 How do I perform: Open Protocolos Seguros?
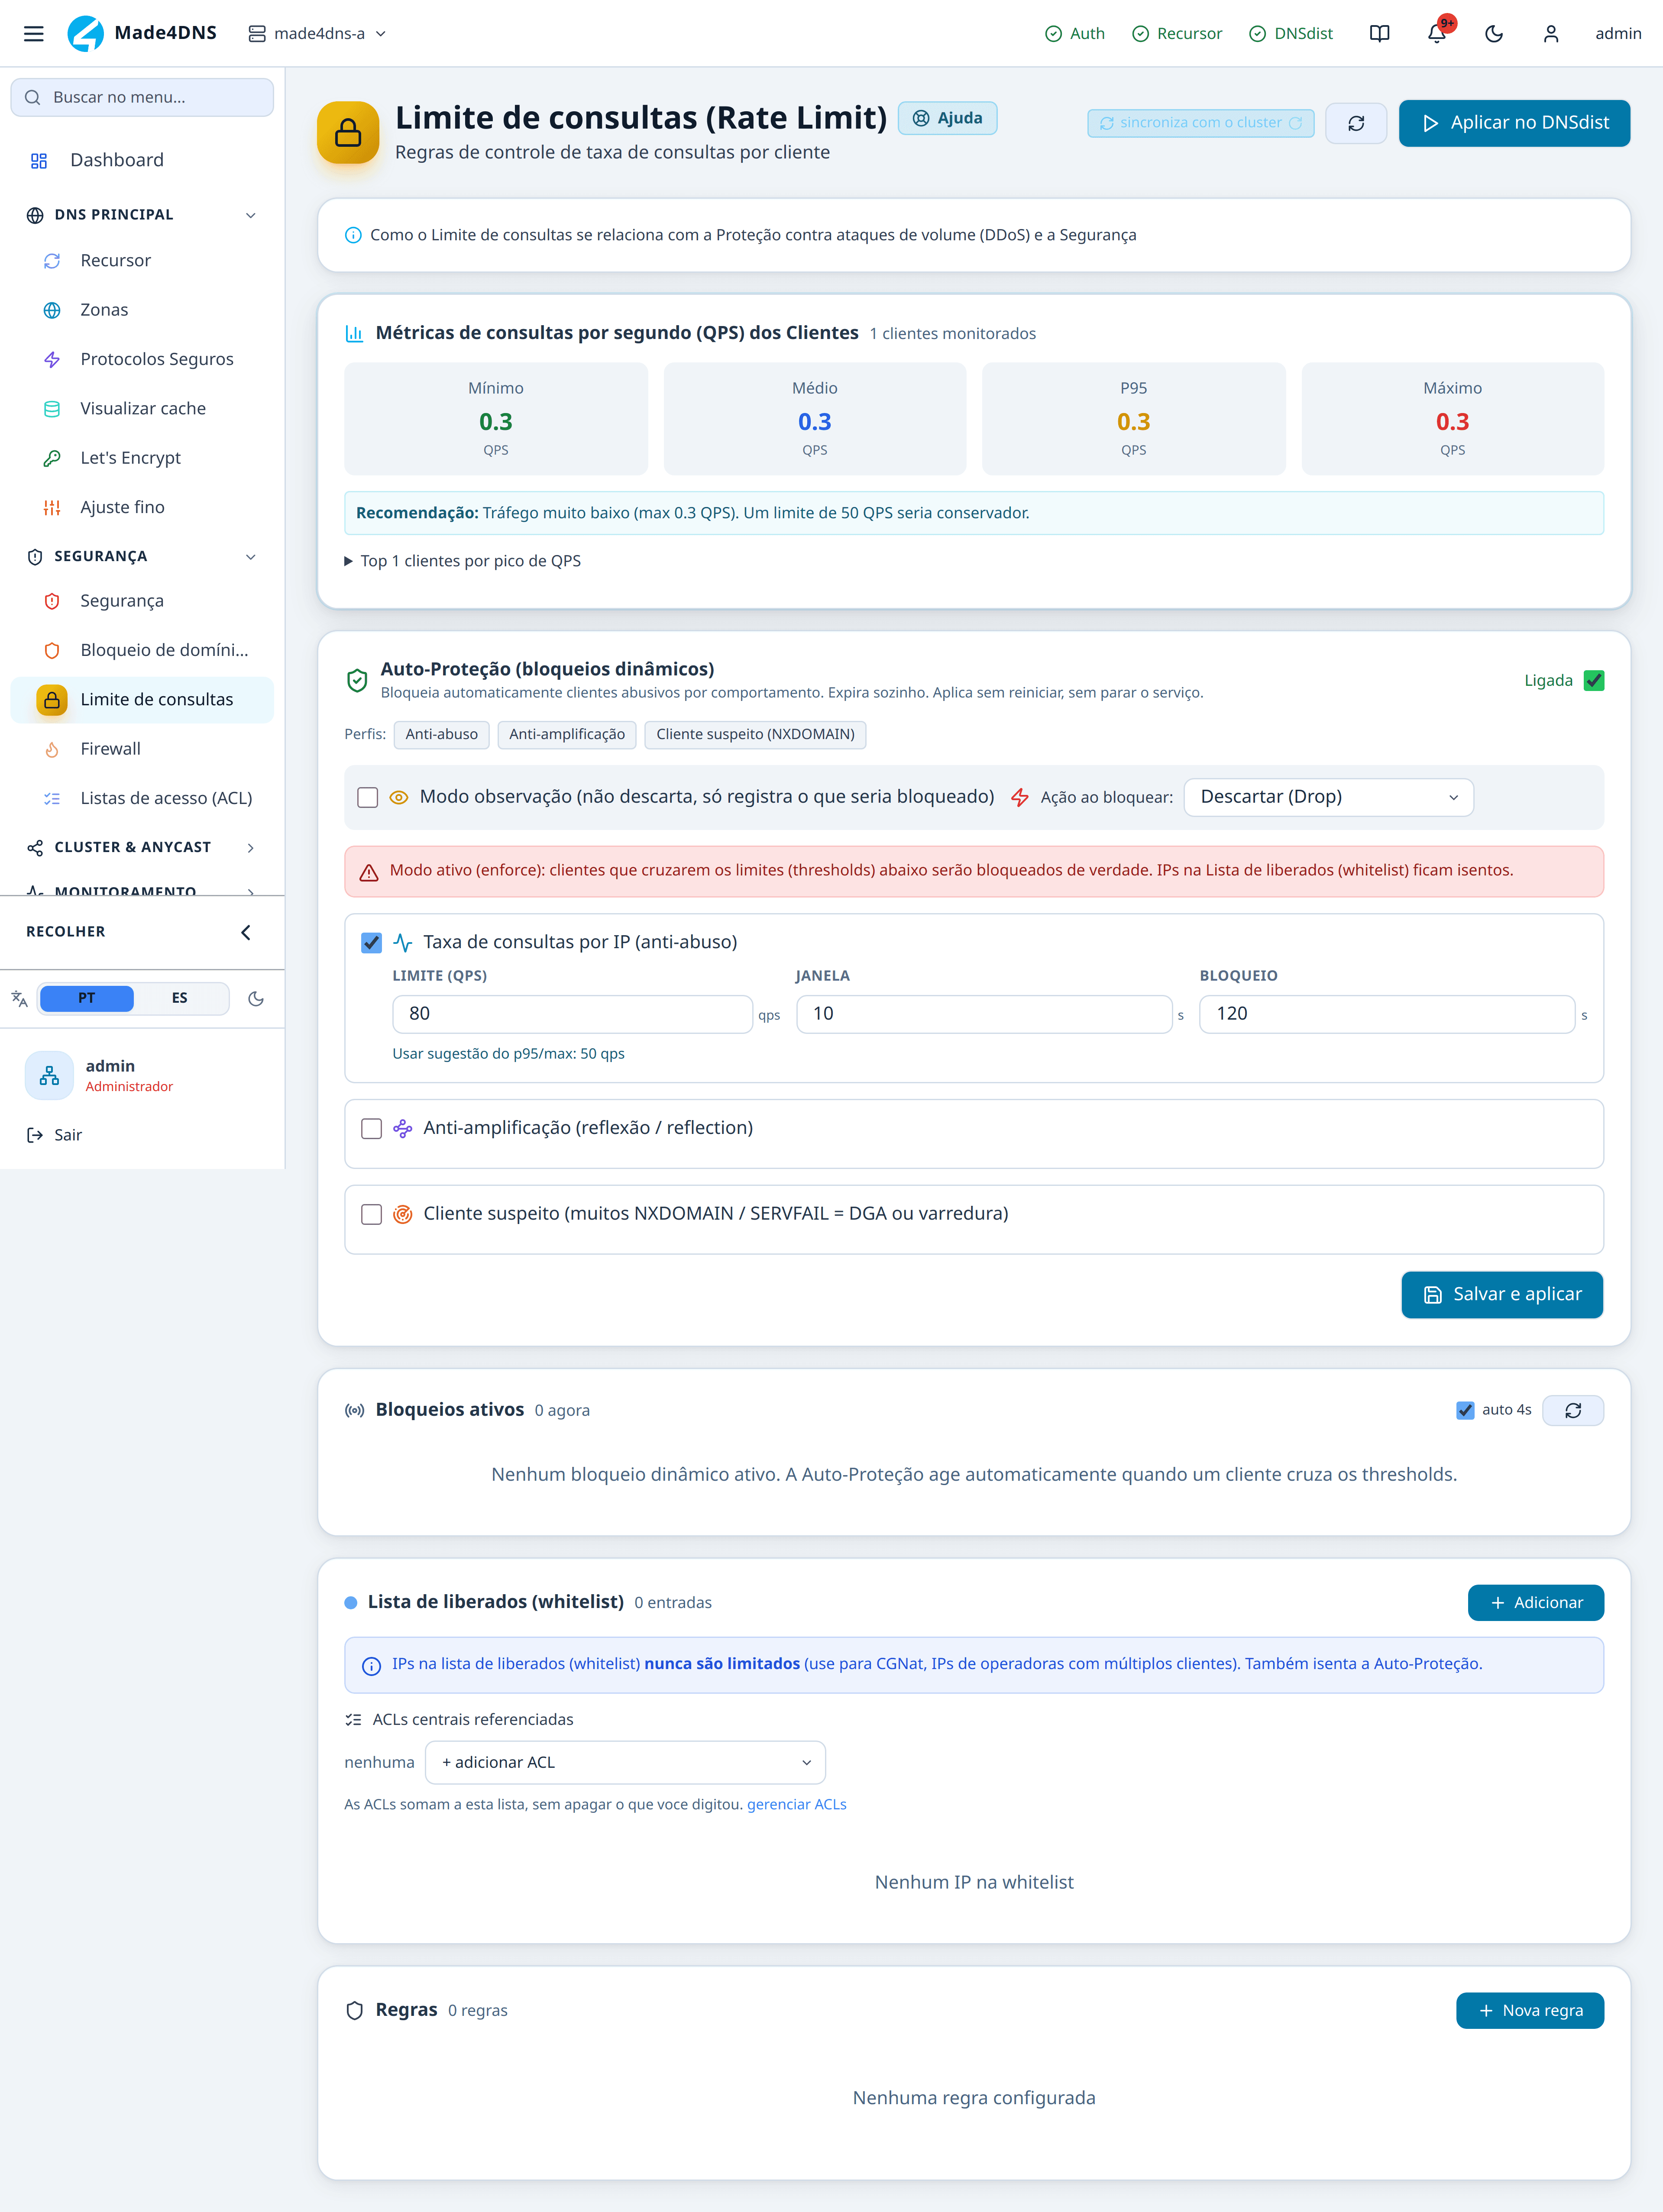pos(141,359)
